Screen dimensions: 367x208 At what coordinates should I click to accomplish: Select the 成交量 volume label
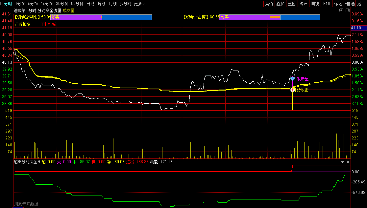[69, 10]
